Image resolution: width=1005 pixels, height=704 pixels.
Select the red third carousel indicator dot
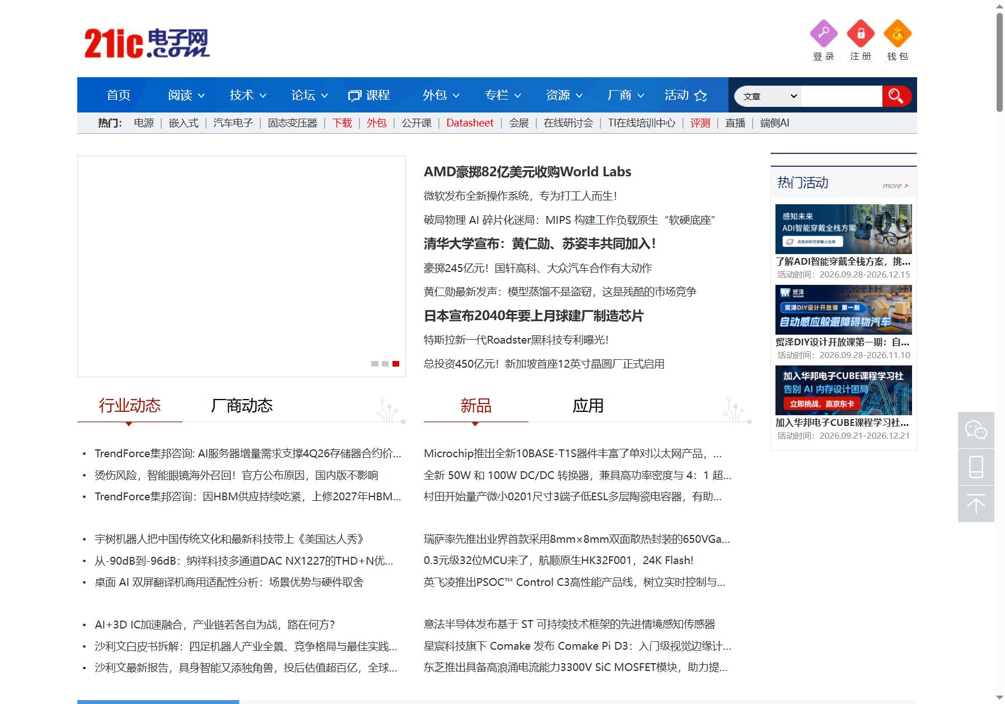tap(396, 364)
